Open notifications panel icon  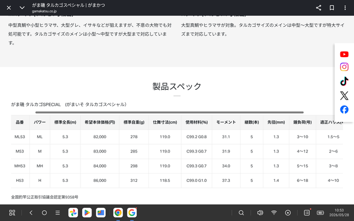pyautogui.click(x=307, y=213)
